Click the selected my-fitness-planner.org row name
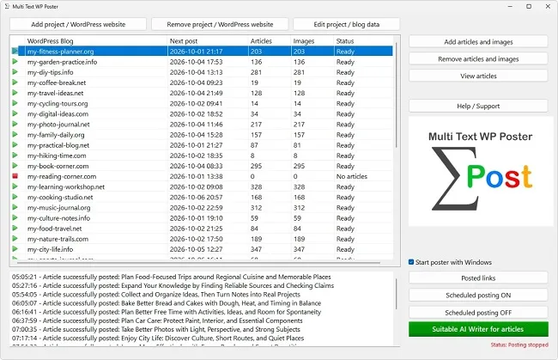 [x=60, y=52]
